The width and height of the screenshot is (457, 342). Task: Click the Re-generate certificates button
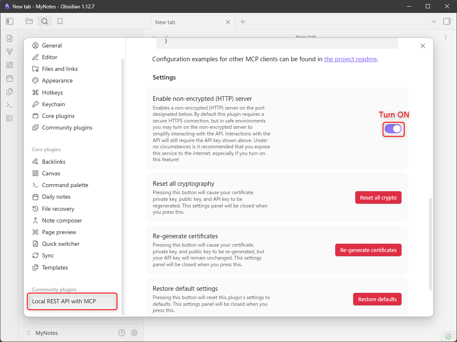[x=368, y=250]
